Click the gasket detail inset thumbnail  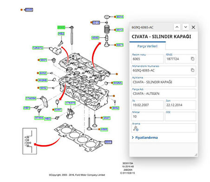tap(30, 141)
